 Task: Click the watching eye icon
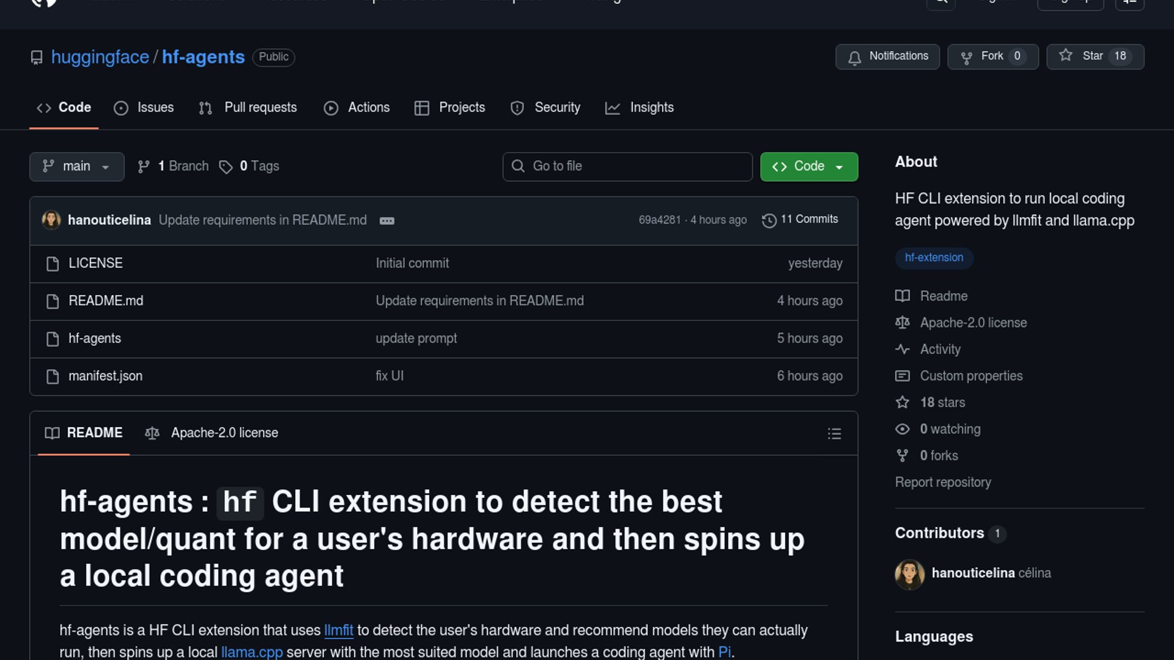(902, 429)
